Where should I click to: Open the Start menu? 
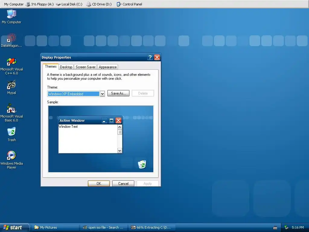[14, 227]
